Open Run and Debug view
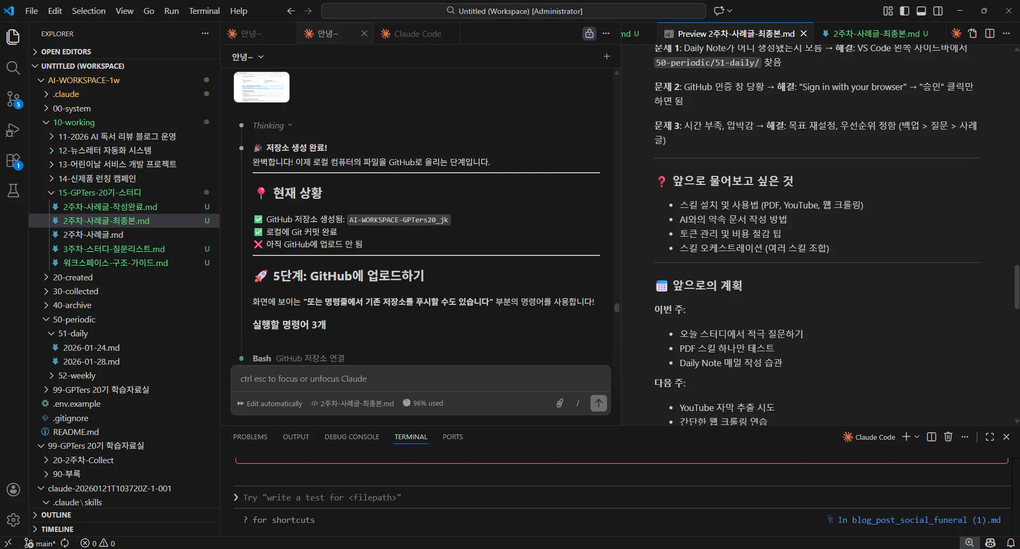Image resolution: width=1020 pixels, height=549 pixels. pyautogui.click(x=13, y=130)
